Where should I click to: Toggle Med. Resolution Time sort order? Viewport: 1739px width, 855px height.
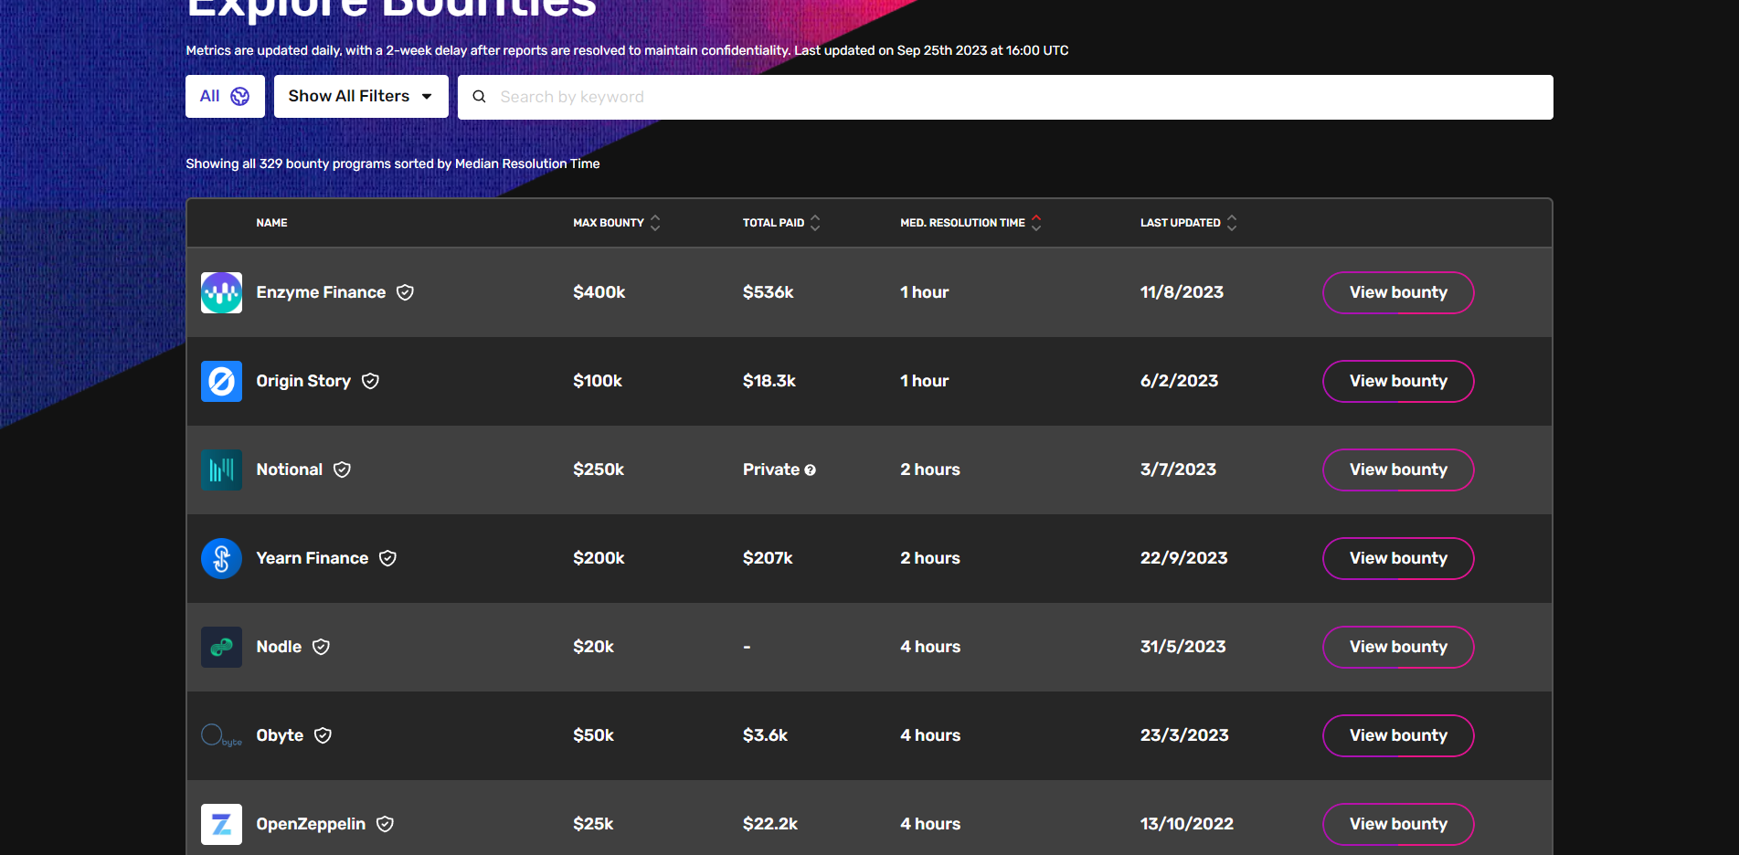point(1036,222)
